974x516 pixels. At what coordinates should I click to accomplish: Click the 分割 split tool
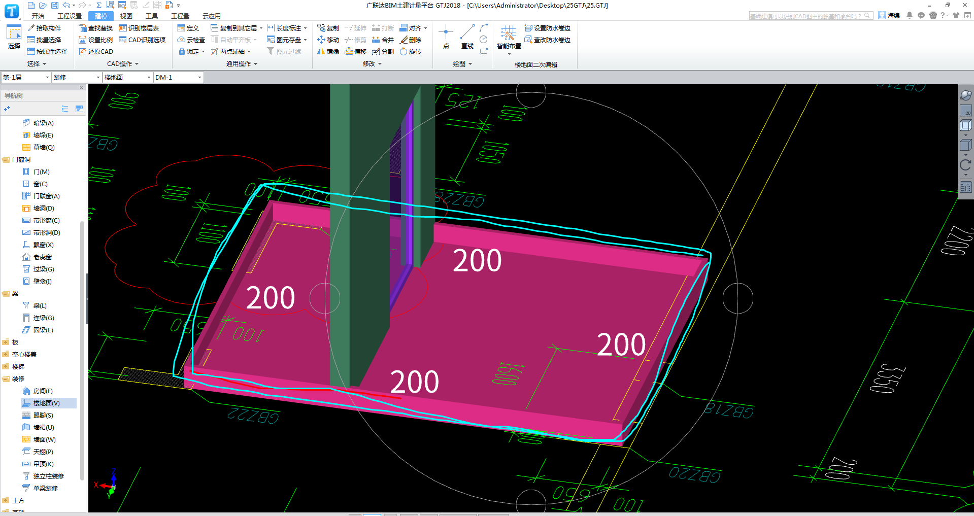click(x=383, y=51)
